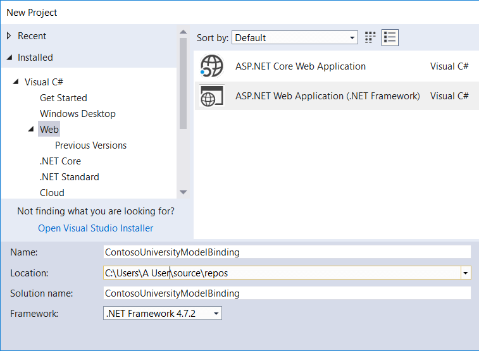
Task: Open the Sort by dropdown
Action: click(x=294, y=38)
